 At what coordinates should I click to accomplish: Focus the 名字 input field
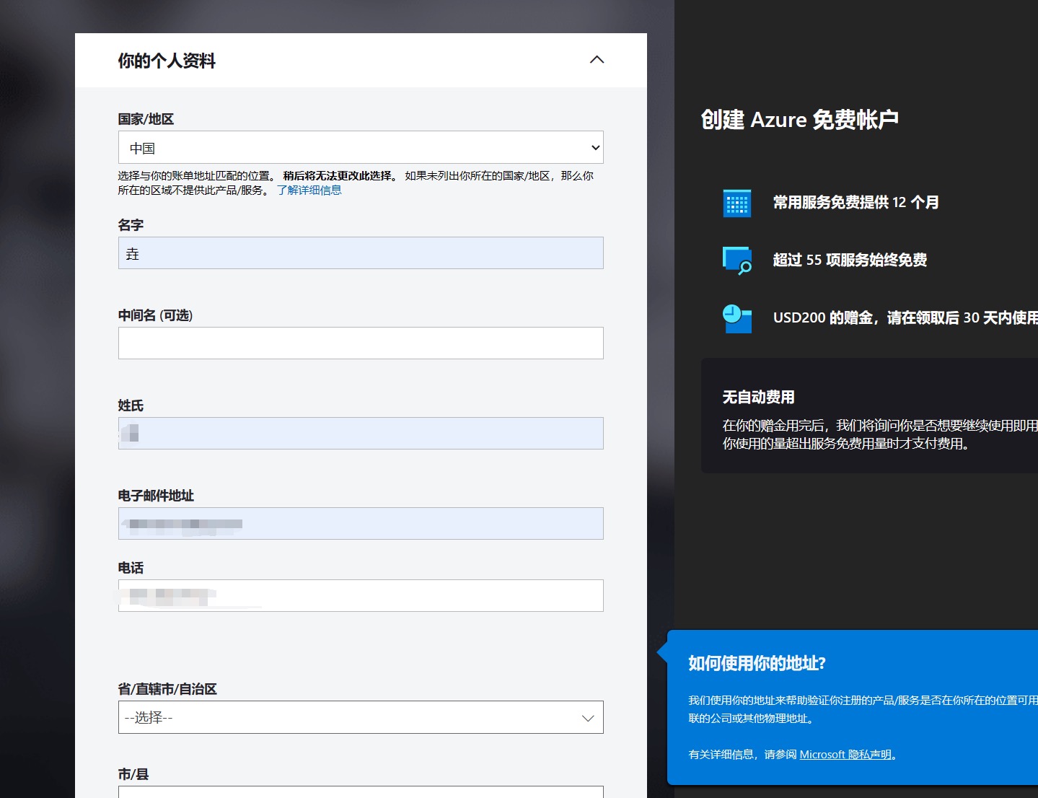coord(361,253)
